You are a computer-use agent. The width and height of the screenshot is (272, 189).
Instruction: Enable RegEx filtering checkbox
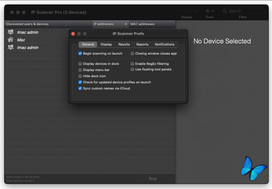click(132, 64)
